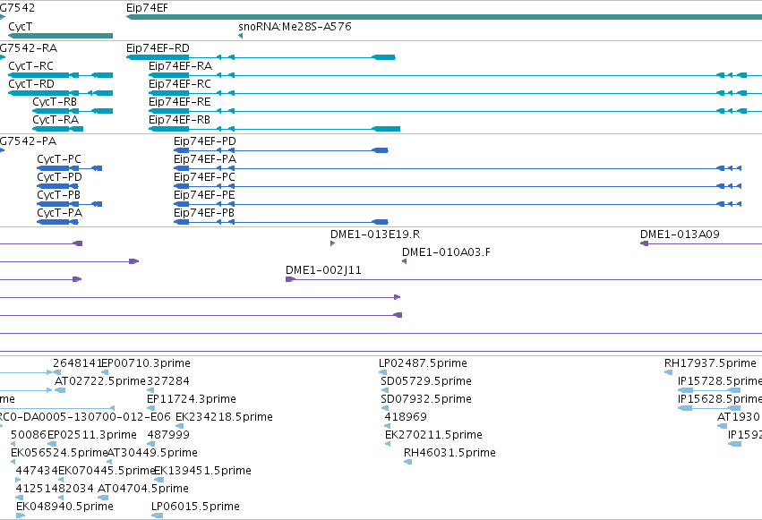
Task: Select the DME1-013A09 label
Action: coord(680,234)
